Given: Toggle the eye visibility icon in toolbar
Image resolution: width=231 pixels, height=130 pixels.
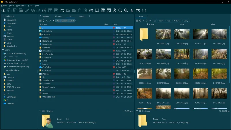Looking at the screenshot, I should pyautogui.click(x=3, y=10).
